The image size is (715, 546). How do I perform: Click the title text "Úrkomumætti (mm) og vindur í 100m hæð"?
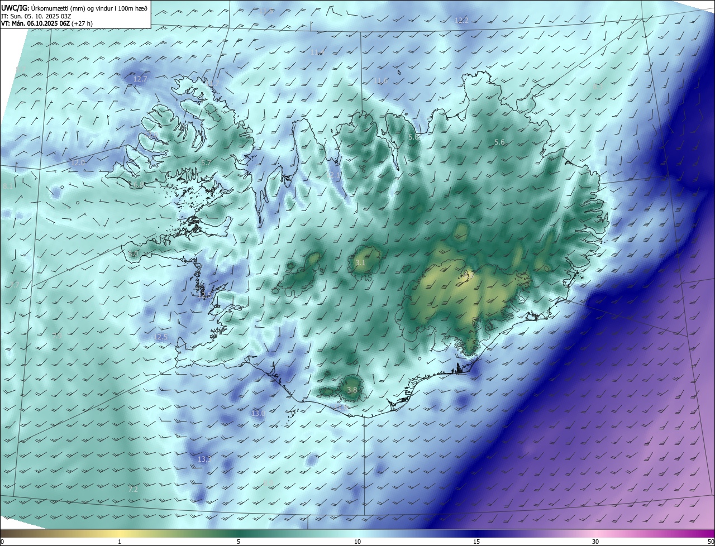[89, 8]
